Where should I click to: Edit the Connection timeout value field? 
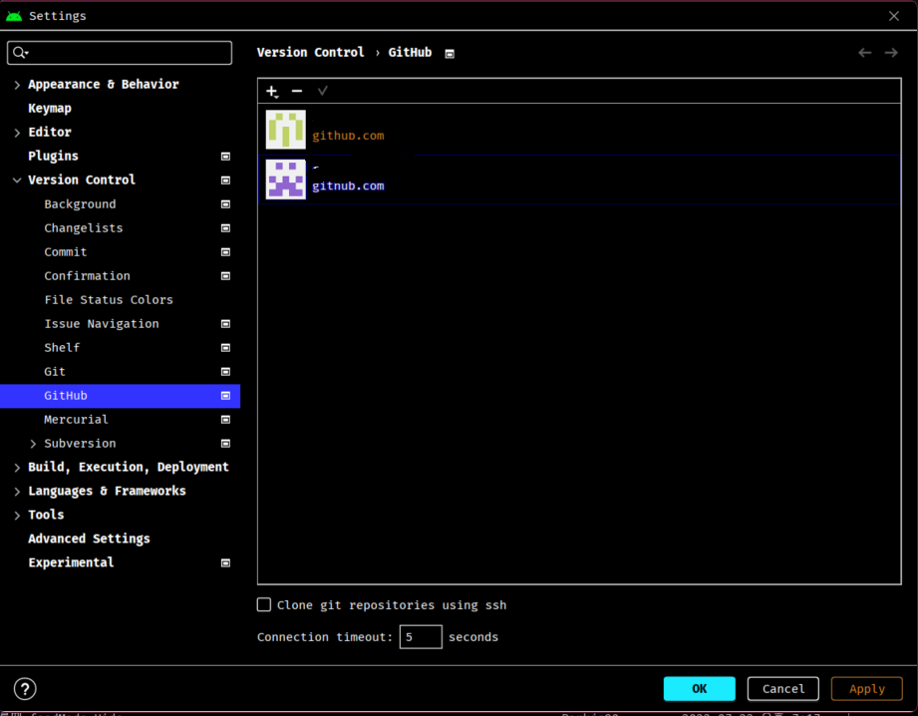click(421, 637)
